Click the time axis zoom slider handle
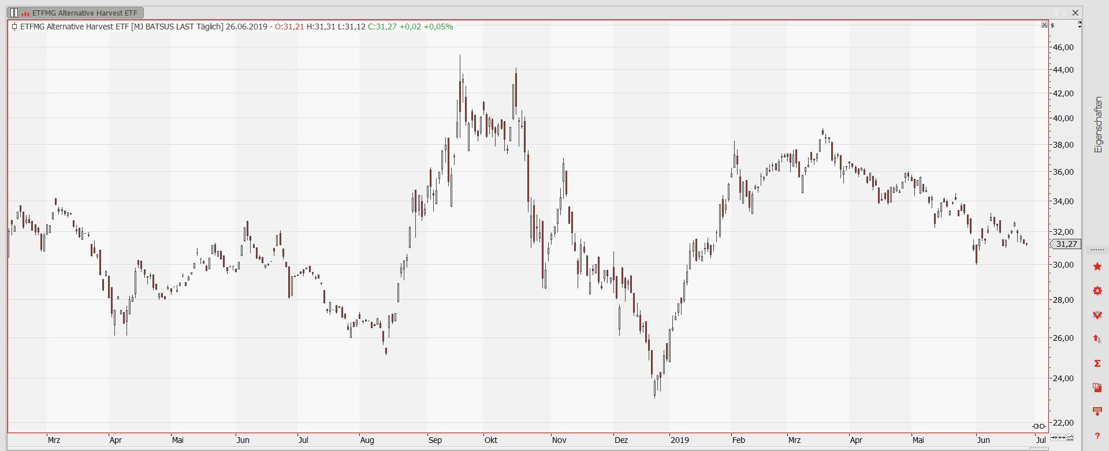 (x=1039, y=426)
